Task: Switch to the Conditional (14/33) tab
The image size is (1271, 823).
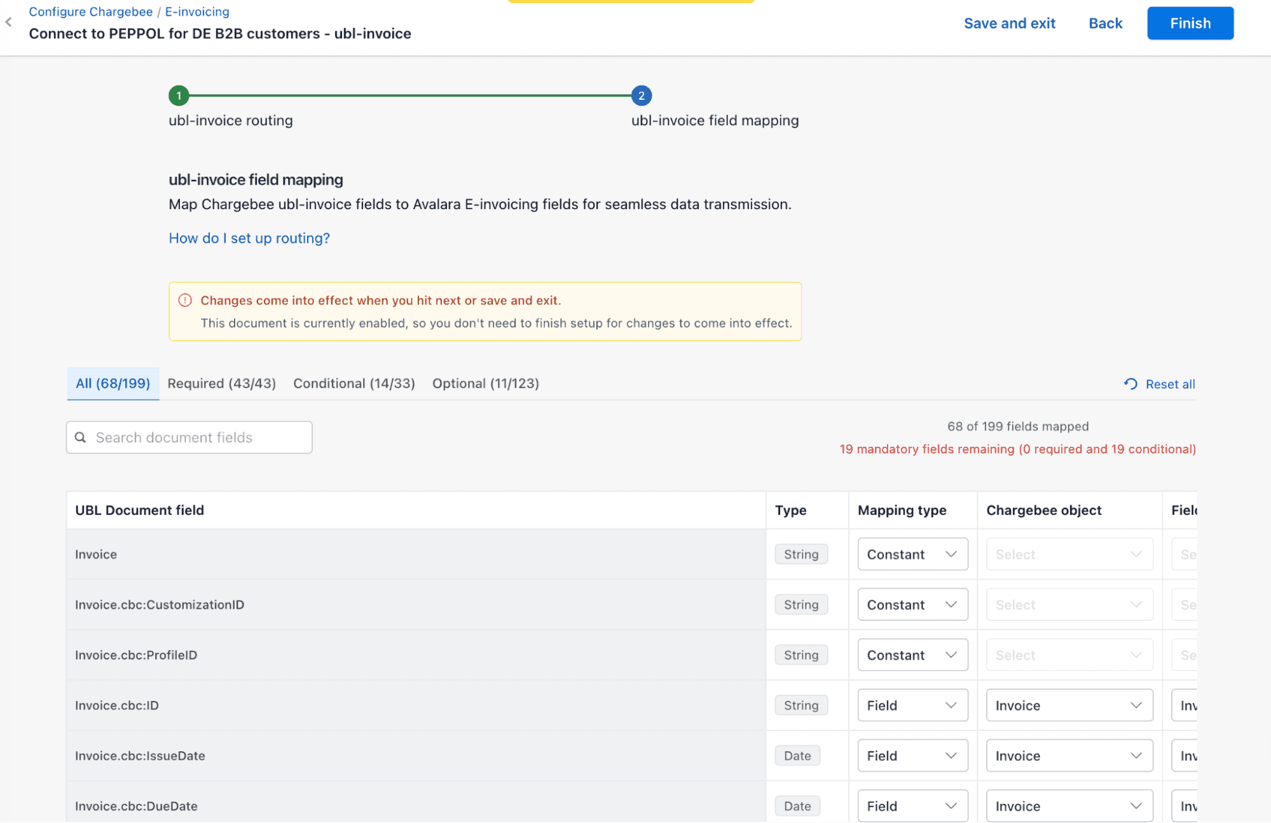Action: click(354, 383)
